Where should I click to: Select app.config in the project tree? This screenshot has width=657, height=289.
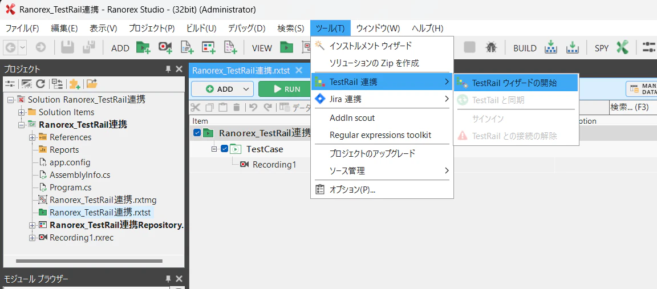point(70,162)
